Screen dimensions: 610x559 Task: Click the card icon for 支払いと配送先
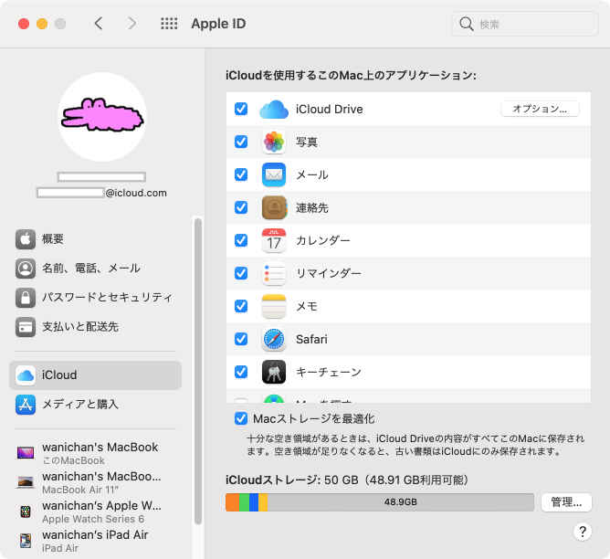(26, 327)
